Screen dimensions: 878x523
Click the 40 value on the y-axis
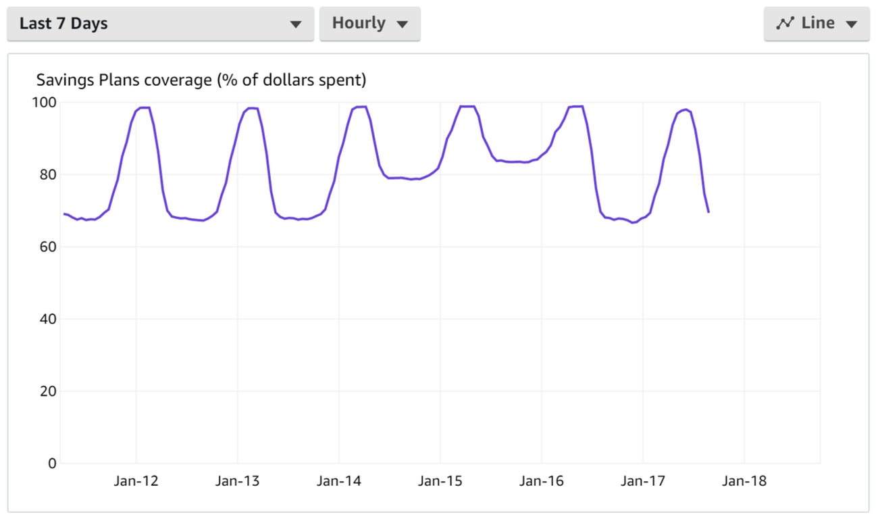pyautogui.click(x=49, y=320)
